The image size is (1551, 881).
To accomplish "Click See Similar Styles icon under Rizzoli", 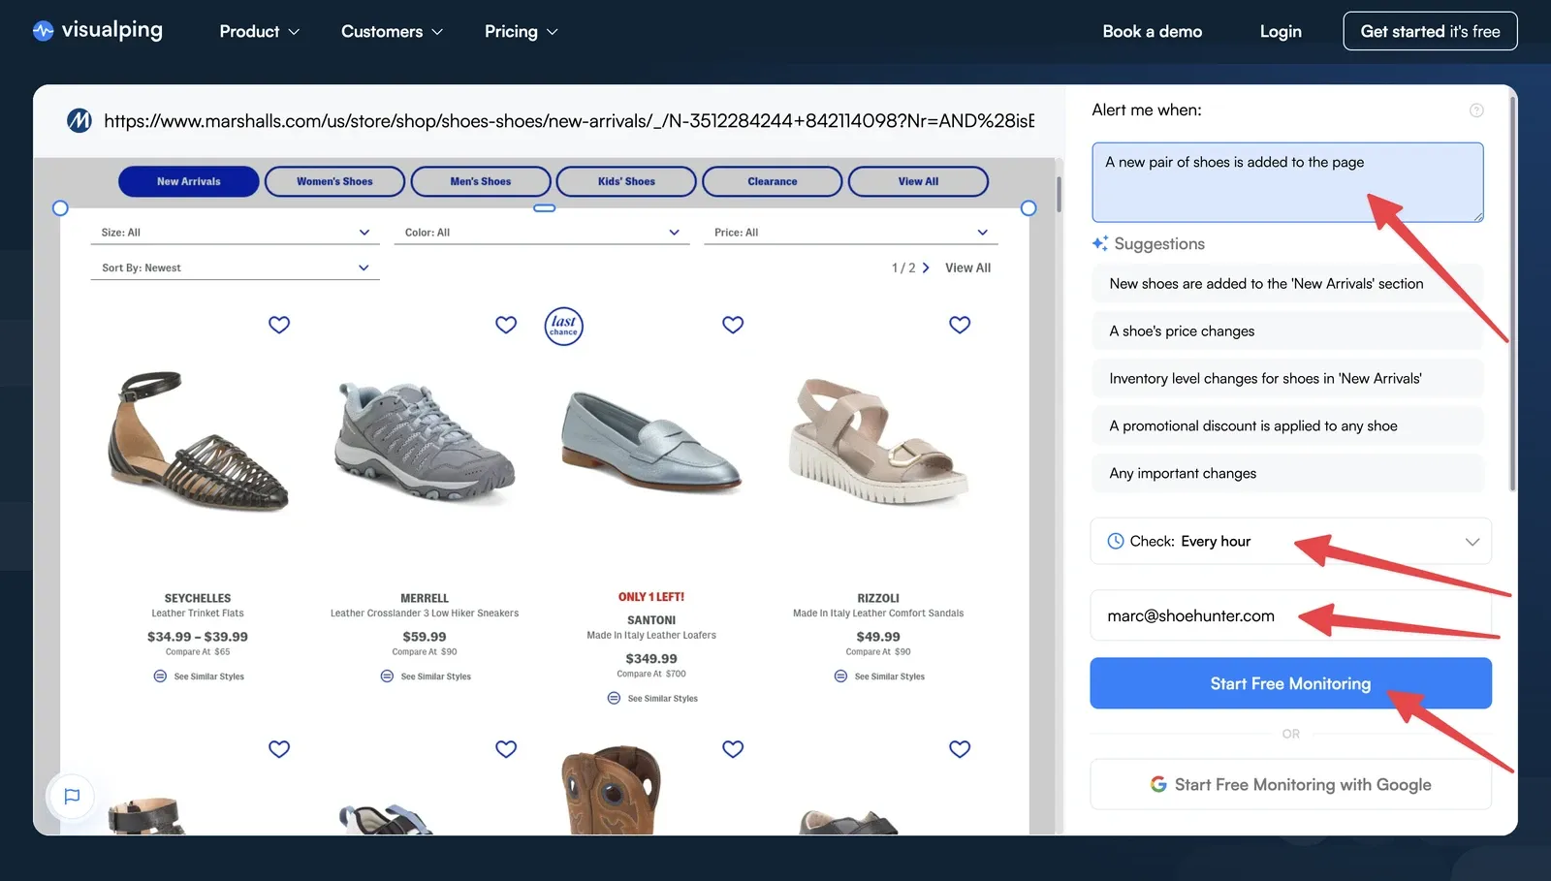I will point(840,676).
